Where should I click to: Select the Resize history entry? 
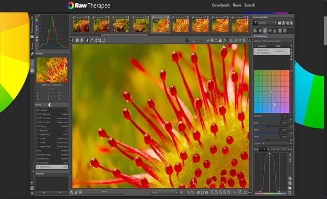[x=52, y=151]
